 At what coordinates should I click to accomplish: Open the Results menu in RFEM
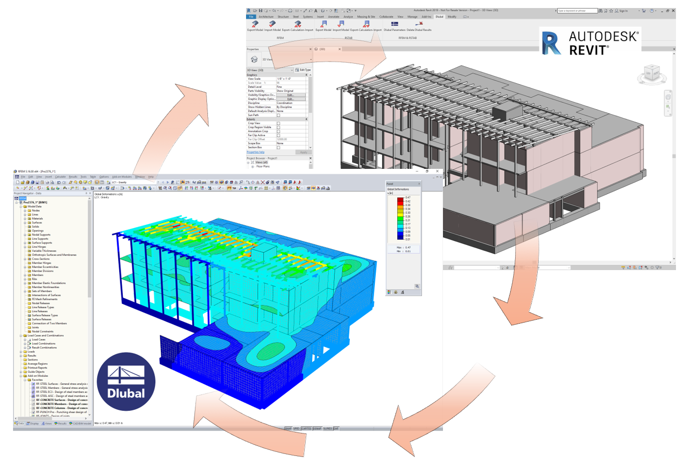pos(73,177)
